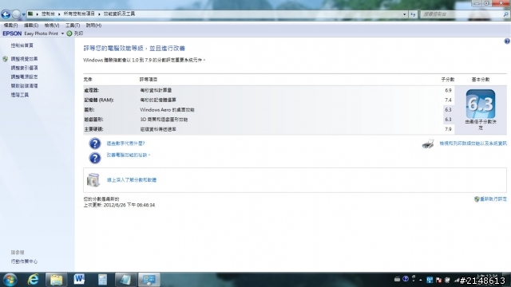The width and height of the screenshot is (511, 287).
Task: Go back with the Back arrow button
Action: coord(6,14)
